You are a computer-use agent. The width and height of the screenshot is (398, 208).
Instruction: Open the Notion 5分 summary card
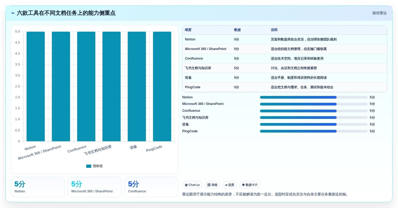click(x=38, y=187)
